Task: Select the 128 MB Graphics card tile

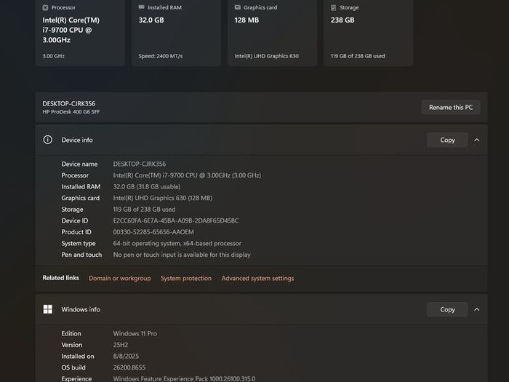Action: (273, 33)
